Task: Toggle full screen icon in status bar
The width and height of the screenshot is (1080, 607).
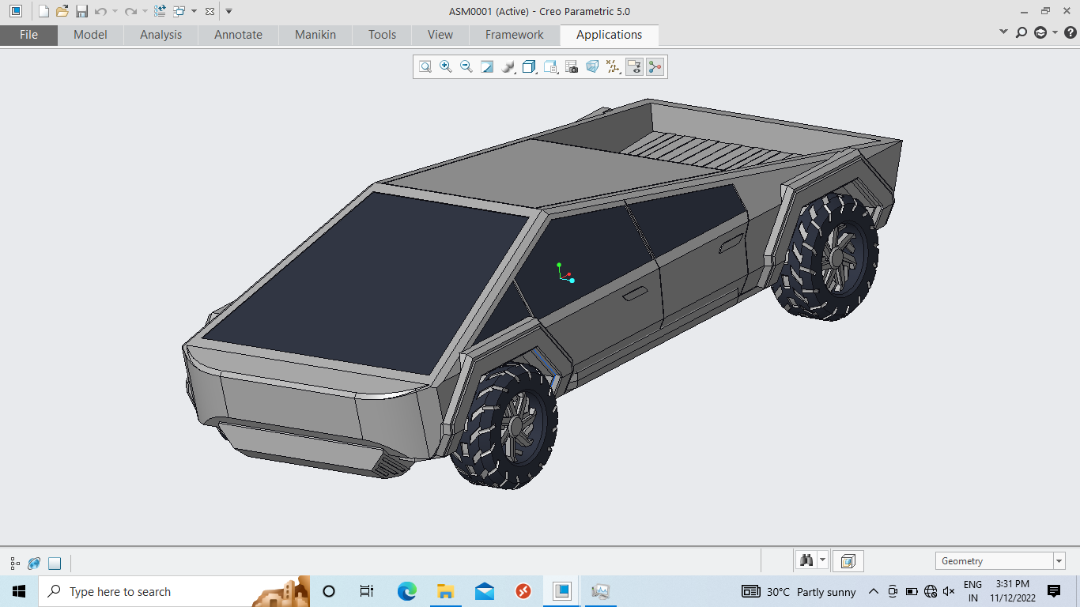Action: click(55, 564)
